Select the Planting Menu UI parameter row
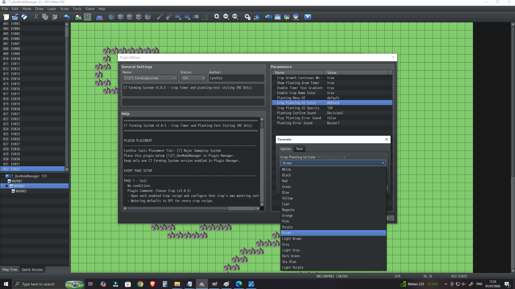This screenshot has width=515, height=289. [x=332, y=98]
